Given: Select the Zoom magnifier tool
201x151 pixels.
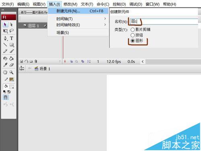Looking at the screenshot, I should click(12, 72).
